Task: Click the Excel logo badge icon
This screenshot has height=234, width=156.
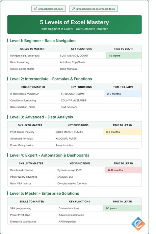Action: pos(138,224)
